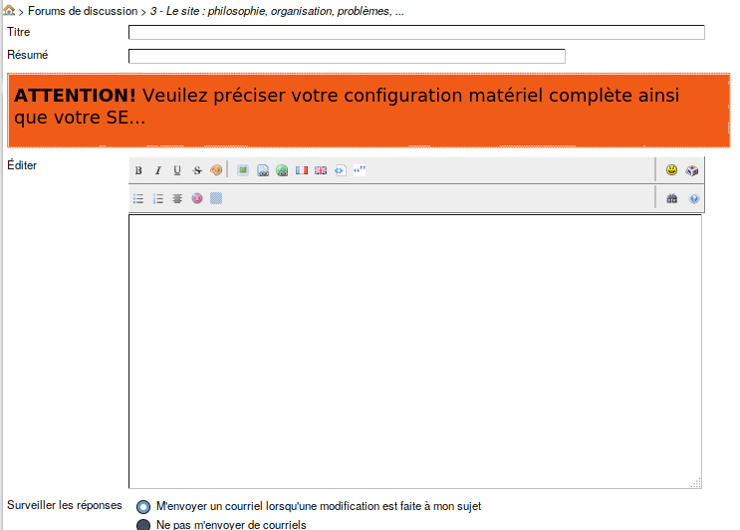Select 'Ne pas m'envoyer de courriels' radio
This screenshot has height=530, width=740.
pos(143,525)
